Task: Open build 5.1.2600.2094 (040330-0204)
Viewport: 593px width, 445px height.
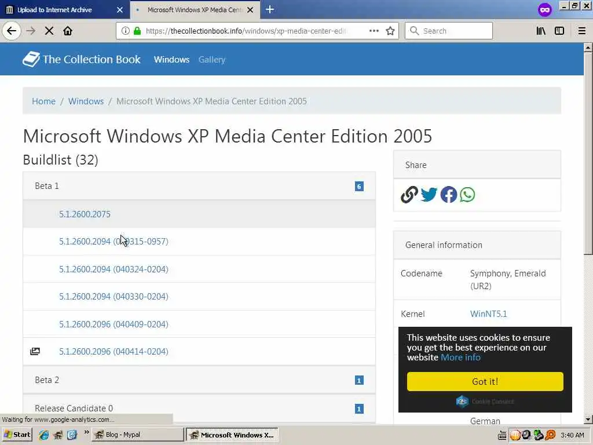Action: pyautogui.click(x=114, y=296)
